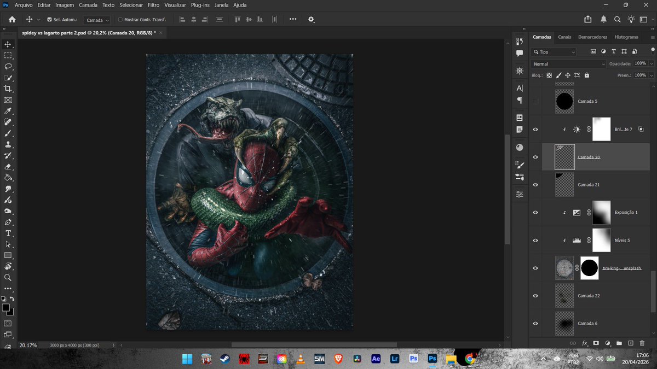Switch to the Canais tab

564,37
